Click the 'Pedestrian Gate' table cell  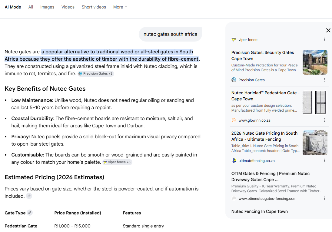tap(21, 226)
